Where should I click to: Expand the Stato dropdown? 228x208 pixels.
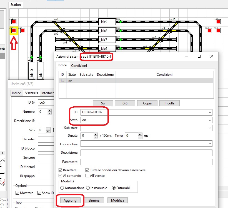[x=209, y=120]
